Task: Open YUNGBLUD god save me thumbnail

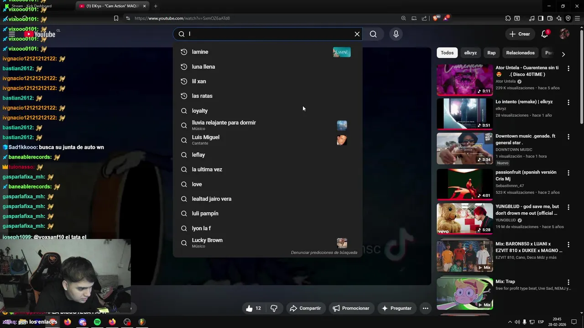Action: [x=464, y=219]
